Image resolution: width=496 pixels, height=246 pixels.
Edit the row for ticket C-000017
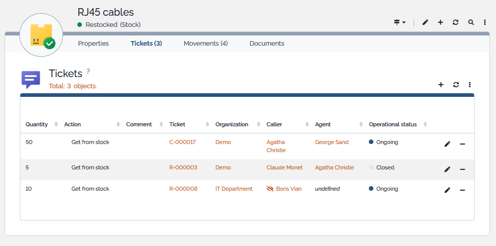click(x=447, y=144)
